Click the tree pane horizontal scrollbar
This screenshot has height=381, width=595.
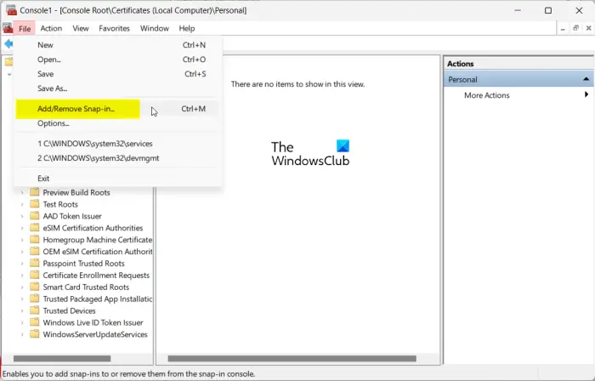click(62, 358)
